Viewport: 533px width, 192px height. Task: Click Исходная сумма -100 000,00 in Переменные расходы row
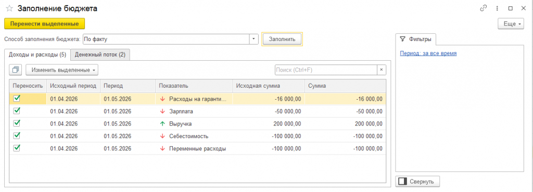tap(286, 148)
